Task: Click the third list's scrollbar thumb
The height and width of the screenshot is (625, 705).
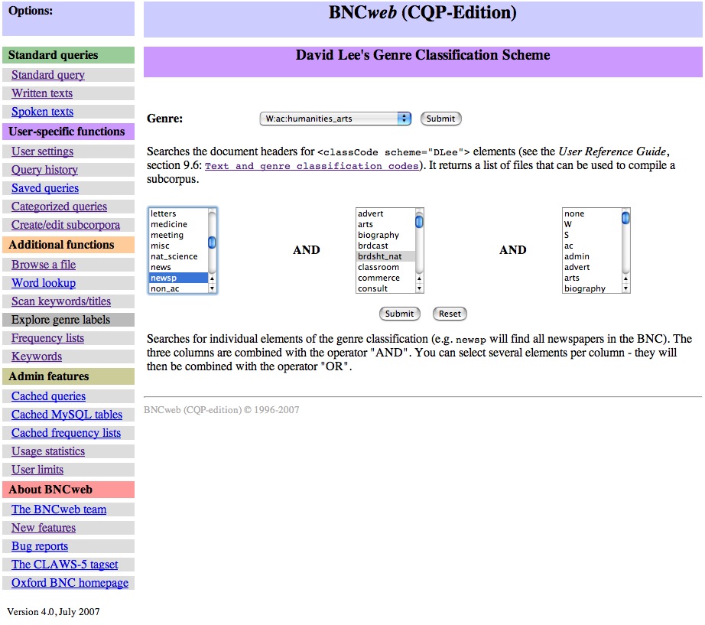Action: [x=625, y=218]
